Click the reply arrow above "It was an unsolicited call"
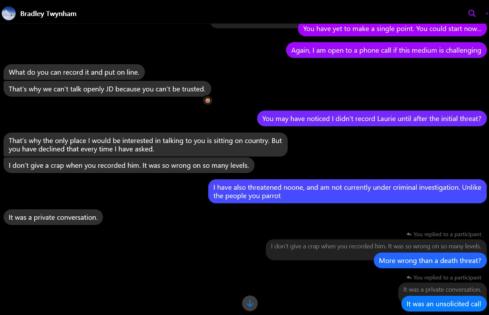 [x=409, y=278]
